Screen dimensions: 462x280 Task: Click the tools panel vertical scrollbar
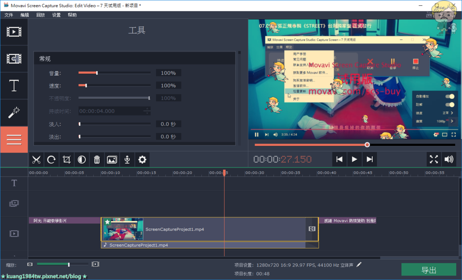[x=240, y=99]
